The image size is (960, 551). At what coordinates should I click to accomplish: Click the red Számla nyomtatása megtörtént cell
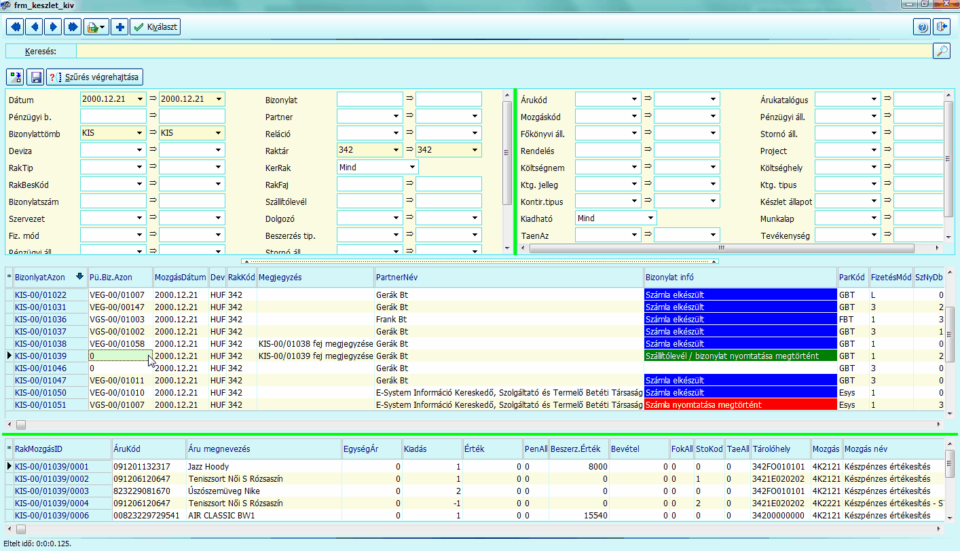point(741,404)
